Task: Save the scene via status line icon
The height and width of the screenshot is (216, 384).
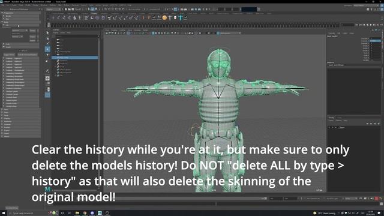Action: tap(73, 10)
